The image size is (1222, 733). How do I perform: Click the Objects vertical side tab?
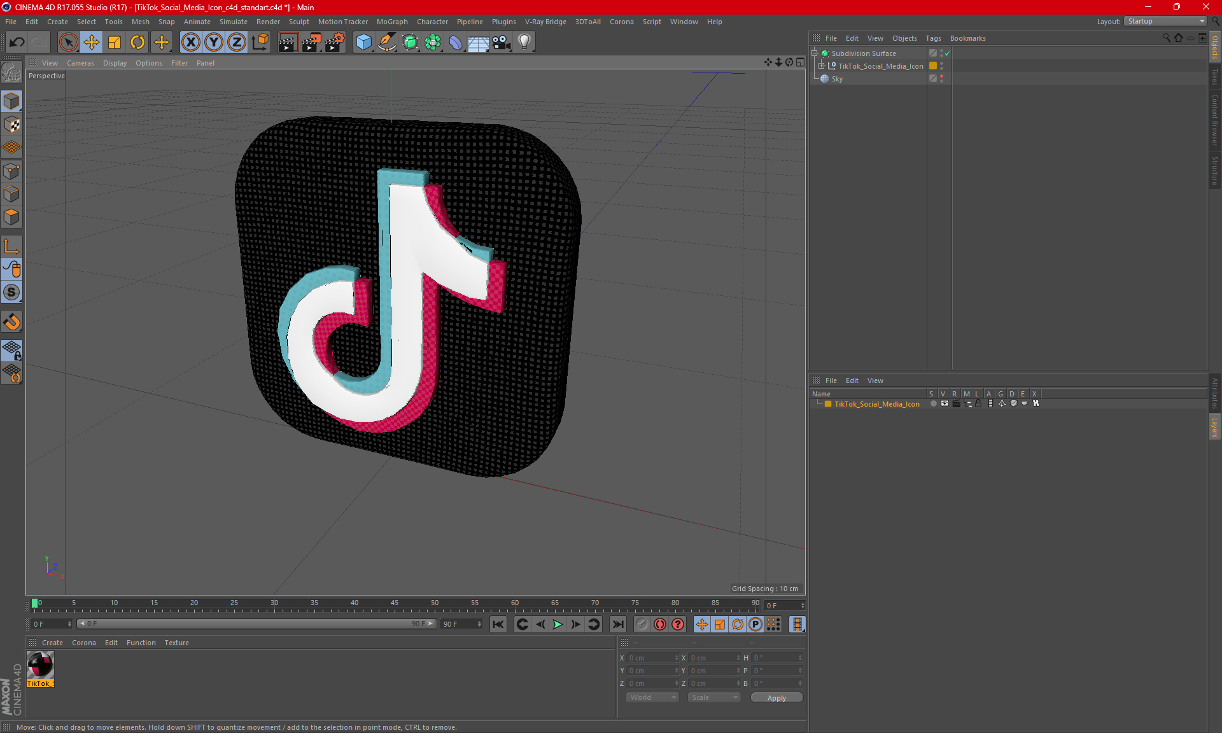coord(1215,47)
